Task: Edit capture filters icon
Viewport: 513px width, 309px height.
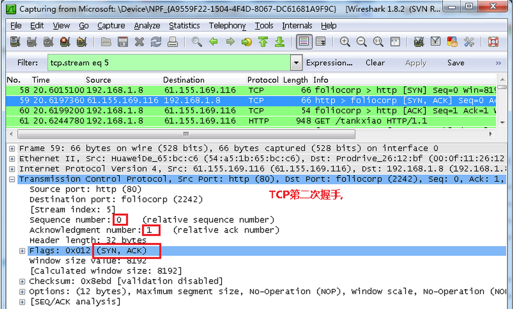Action: click(419, 42)
